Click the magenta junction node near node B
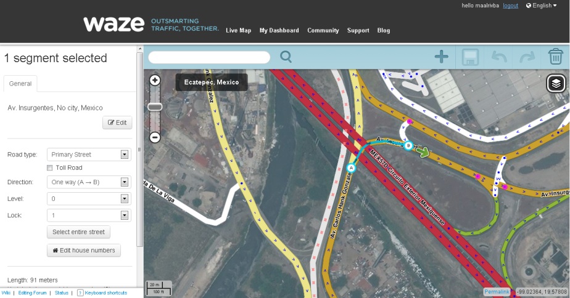570x298 pixels. 410,121
